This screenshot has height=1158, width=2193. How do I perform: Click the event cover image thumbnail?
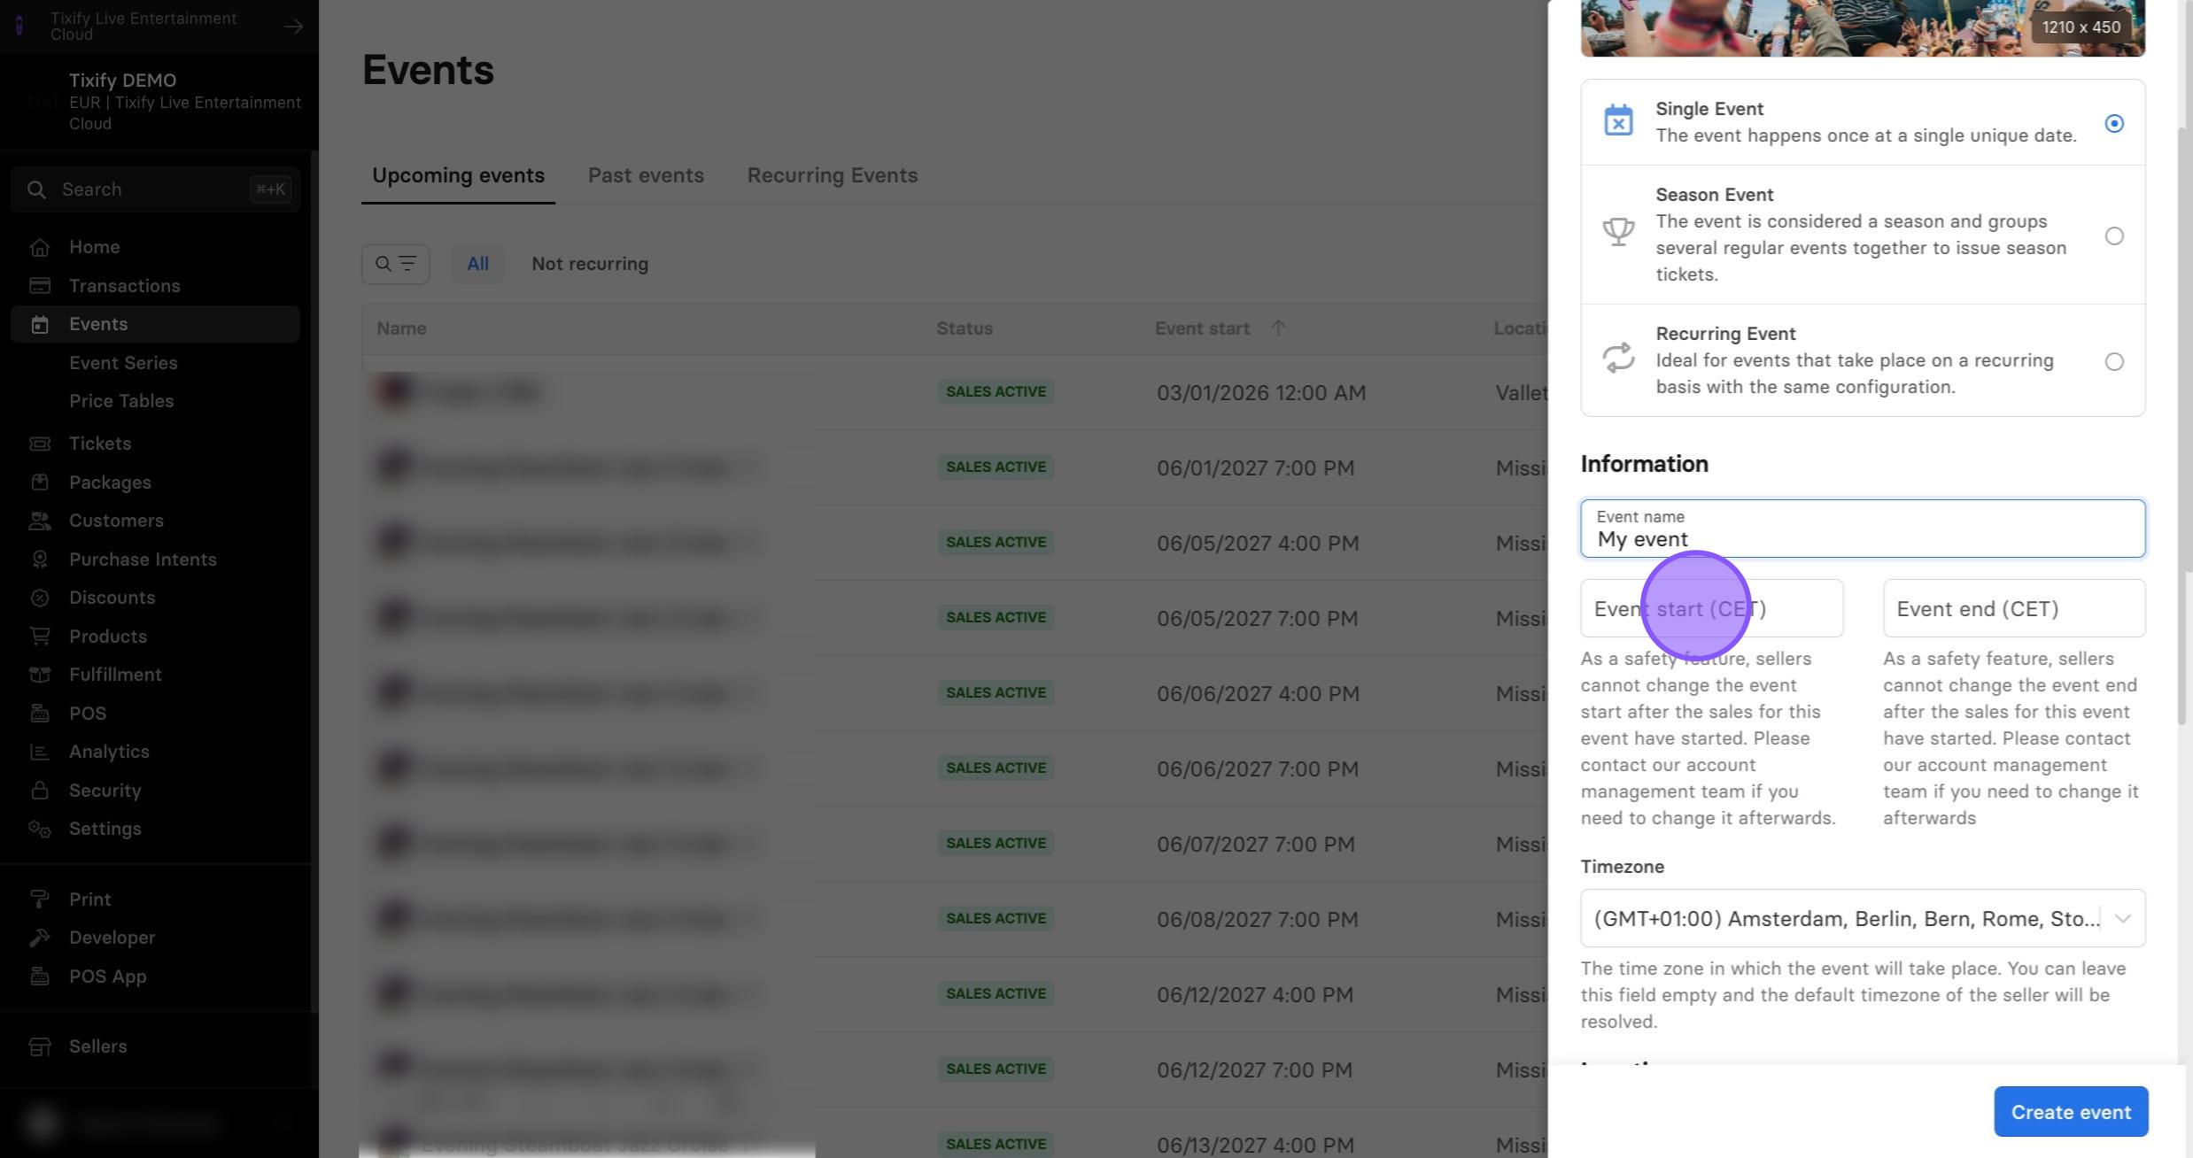(1863, 28)
